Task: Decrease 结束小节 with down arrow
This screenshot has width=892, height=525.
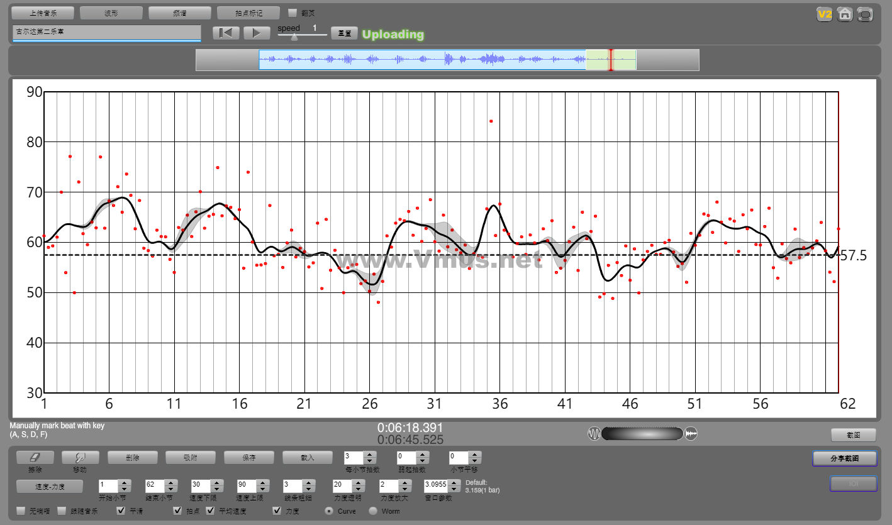Action: click(x=171, y=489)
